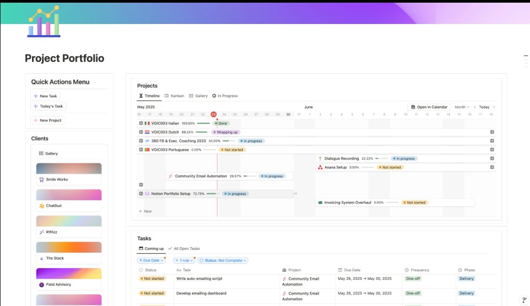
Task: Click the calendar icon in Open in Calendar
Action: click(413, 107)
